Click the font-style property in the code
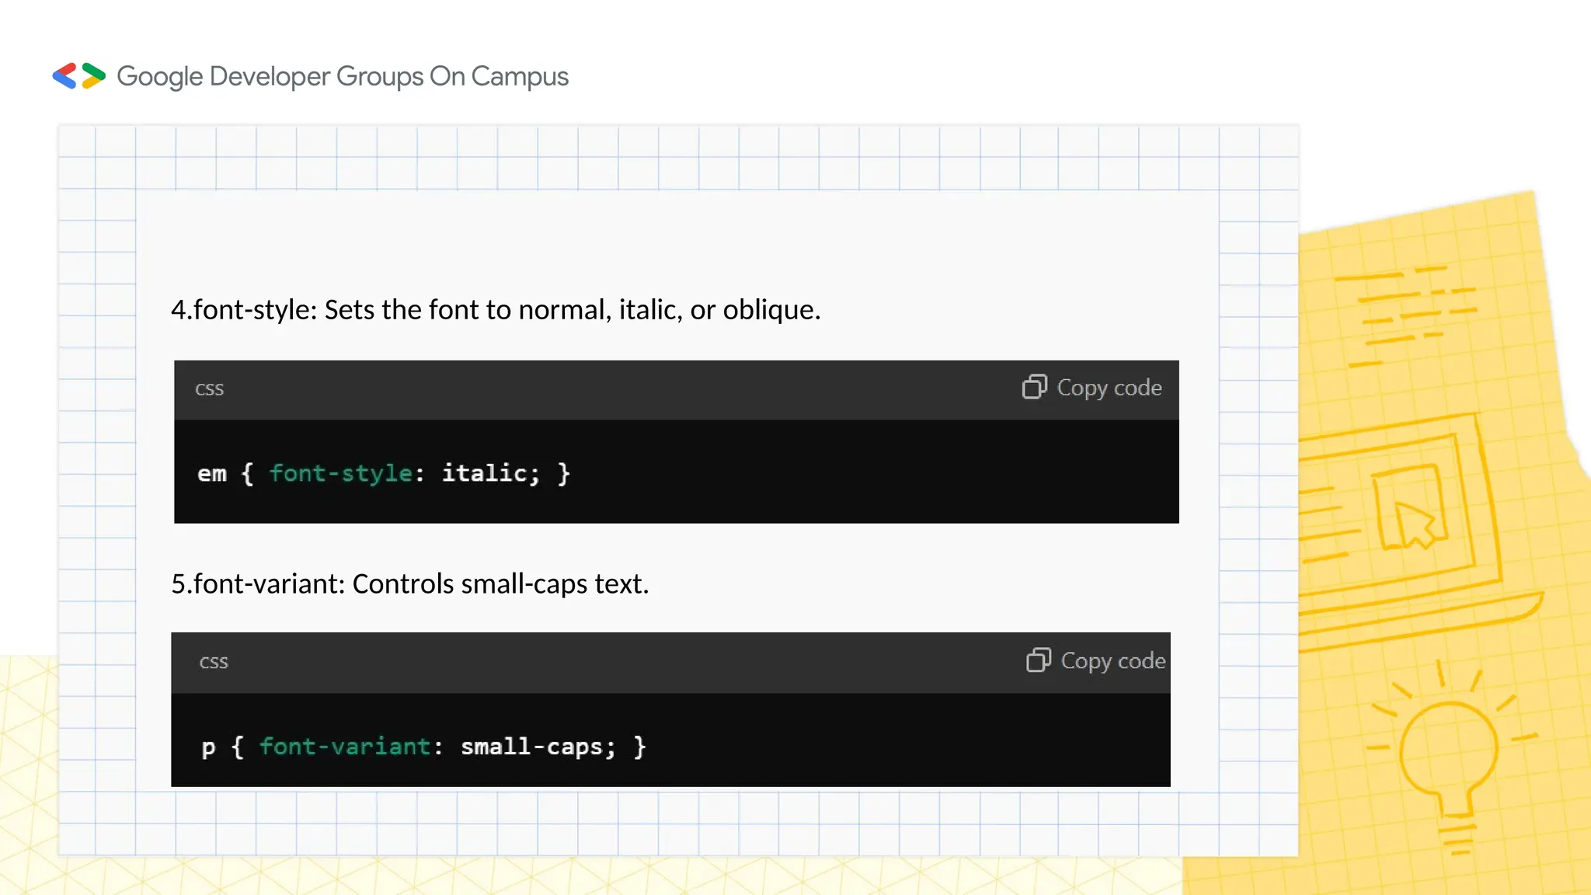The image size is (1591, 895). pyautogui.click(x=340, y=473)
